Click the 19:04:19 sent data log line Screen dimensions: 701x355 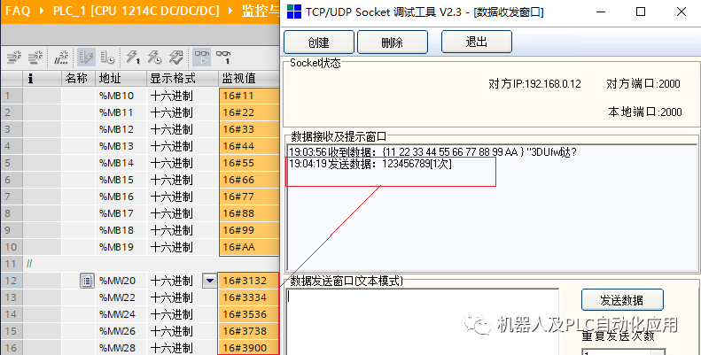[370, 164]
